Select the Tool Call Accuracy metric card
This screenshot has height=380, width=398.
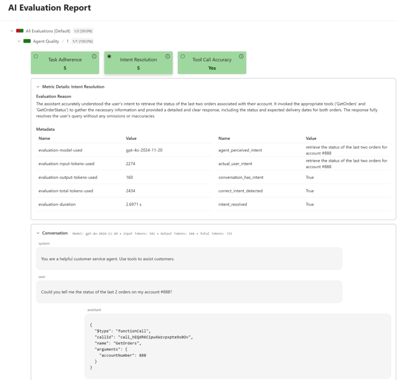tap(212, 63)
